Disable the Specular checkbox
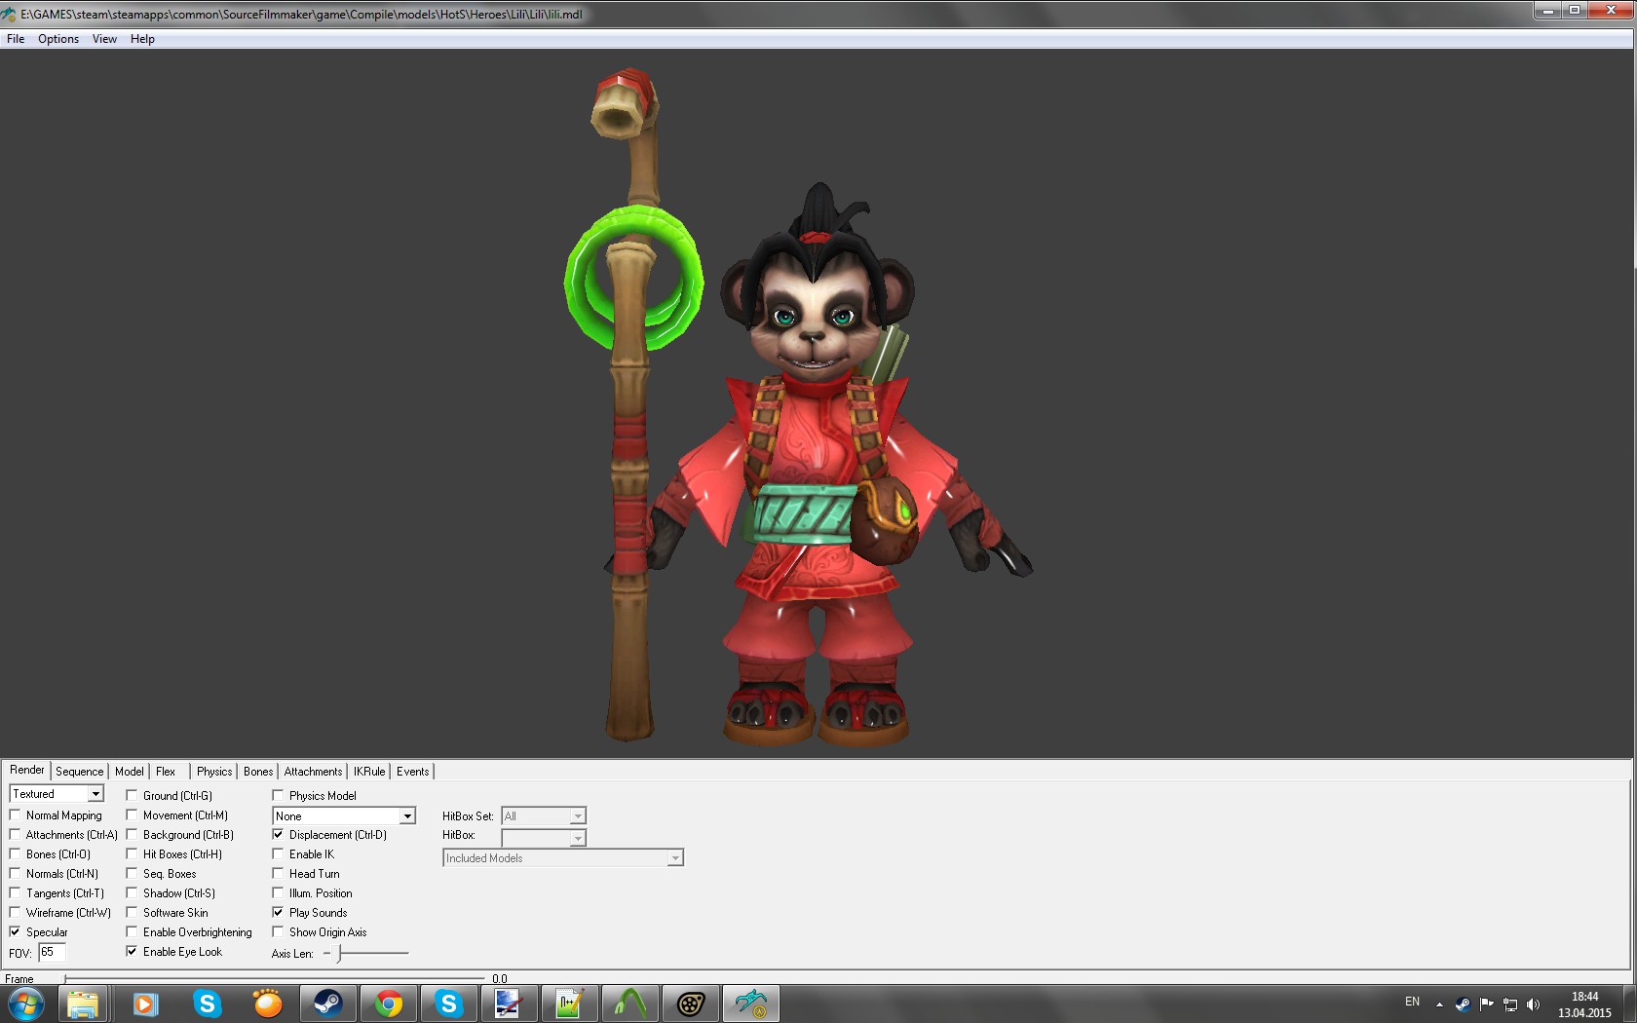The width and height of the screenshot is (1637, 1023). [x=15, y=932]
